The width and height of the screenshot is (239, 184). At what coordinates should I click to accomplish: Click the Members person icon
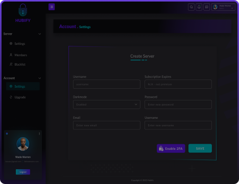[11, 55]
